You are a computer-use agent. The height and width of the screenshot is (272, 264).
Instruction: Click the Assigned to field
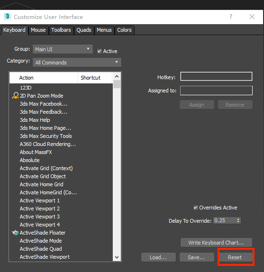click(x=216, y=91)
